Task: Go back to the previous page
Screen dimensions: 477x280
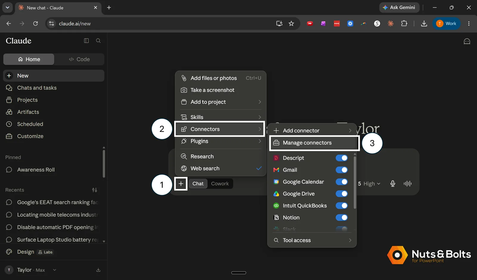Action: pos(9,24)
